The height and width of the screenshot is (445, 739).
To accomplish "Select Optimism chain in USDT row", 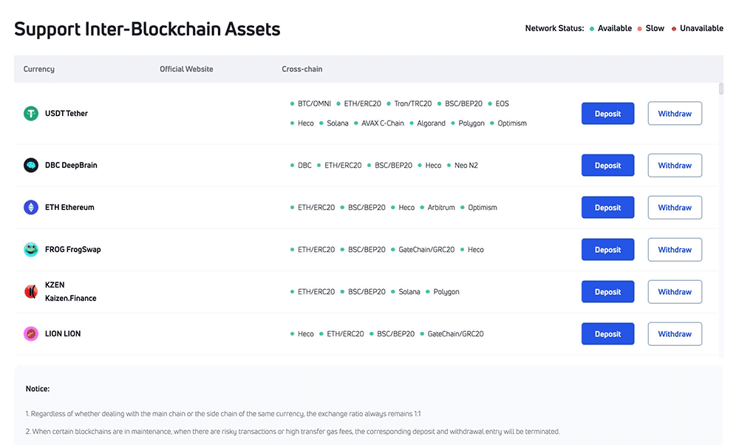I will (x=508, y=123).
